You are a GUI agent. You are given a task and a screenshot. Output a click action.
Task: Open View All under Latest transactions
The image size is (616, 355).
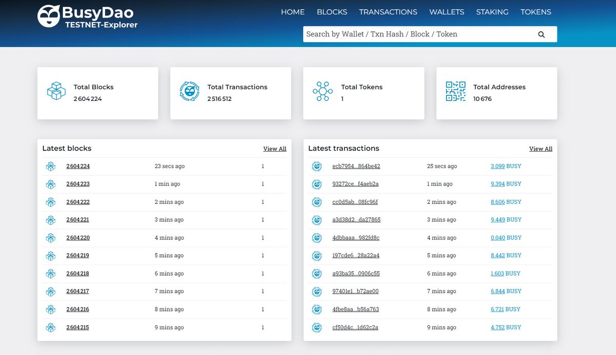pos(541,149)
